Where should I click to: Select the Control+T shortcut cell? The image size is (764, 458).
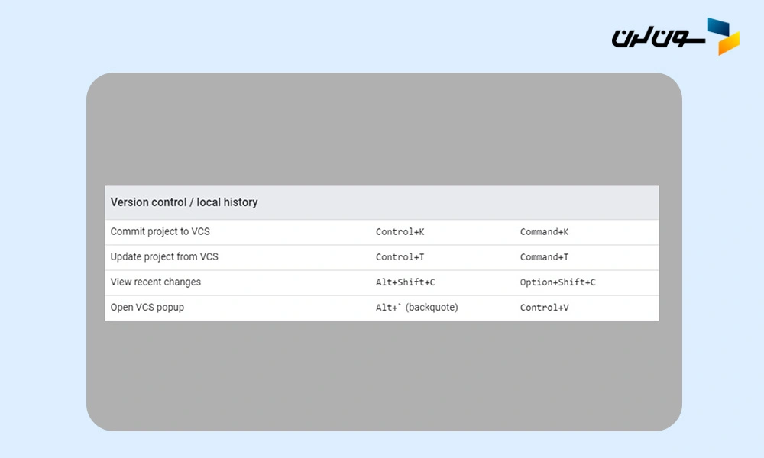tap(400, 257)
